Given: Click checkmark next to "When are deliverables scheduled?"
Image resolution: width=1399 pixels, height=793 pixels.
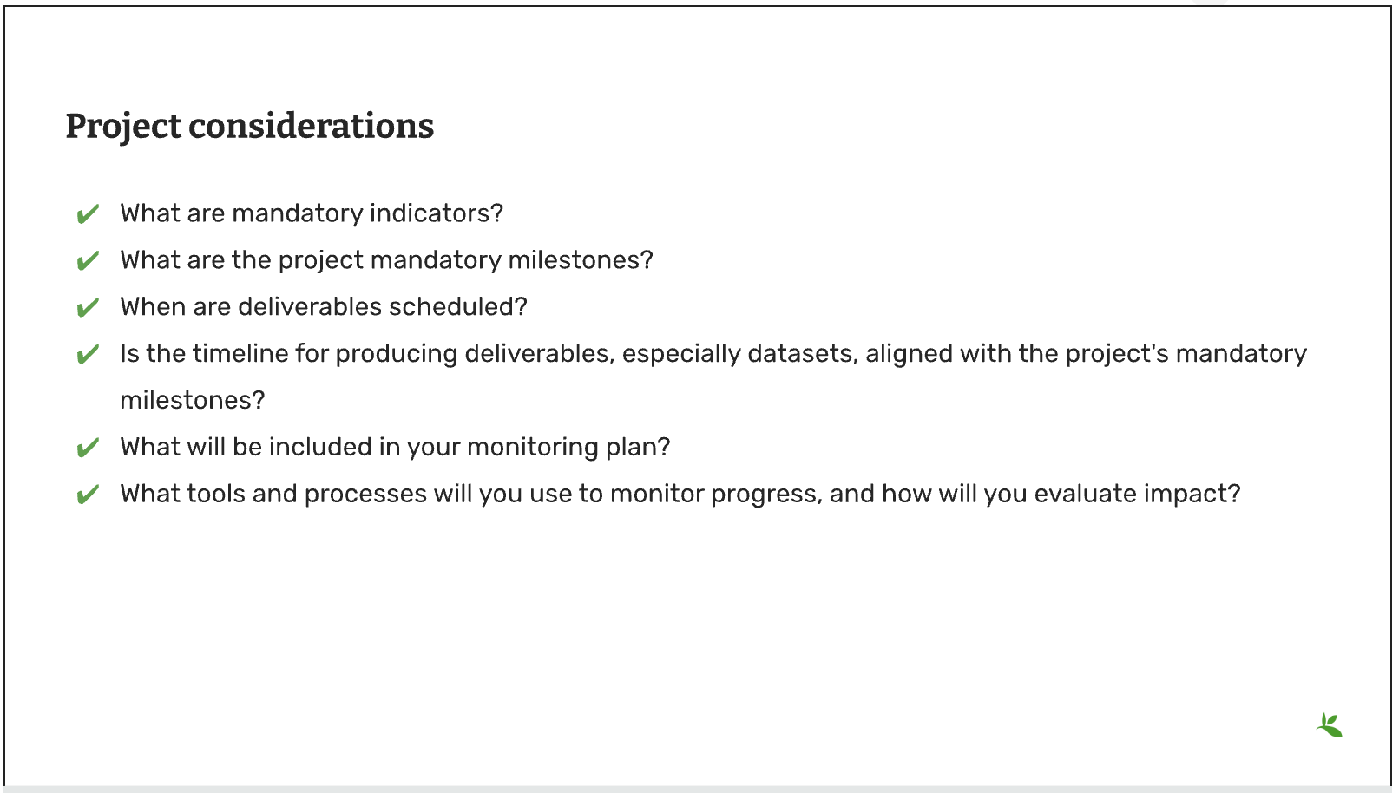Looking at the screenshot, I should click(88, 308).
